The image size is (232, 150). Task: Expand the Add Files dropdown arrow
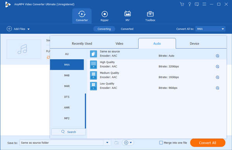tap(29, 29)
